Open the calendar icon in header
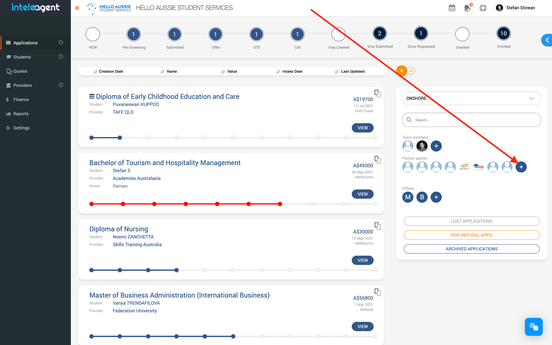552x345 pixels. [x=452, y=8]
